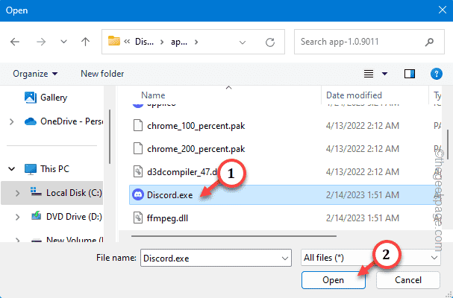Collapse the This PC node
This screenshot has height=298, width=453.
pyautogui.click(x=11, y=169)
